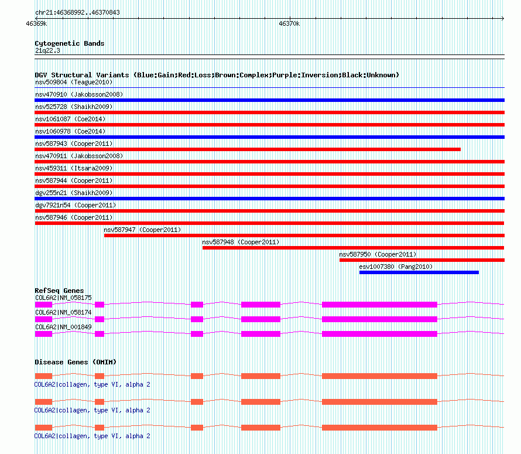Open variant nsv470910 (Jakobsson2008)
521x454 pixels.
[x=79, y=94]
